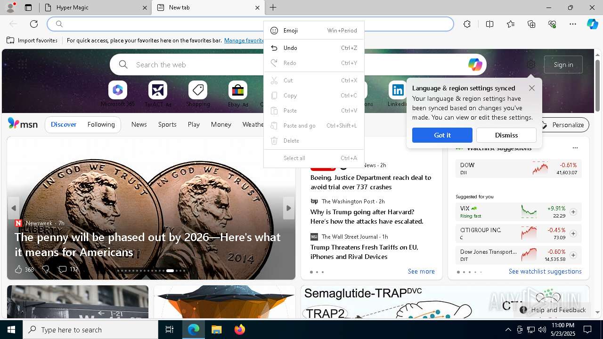Select Emoji from the context menu
603x339 pixels.
pyautogui.click(x=314, y=31)
